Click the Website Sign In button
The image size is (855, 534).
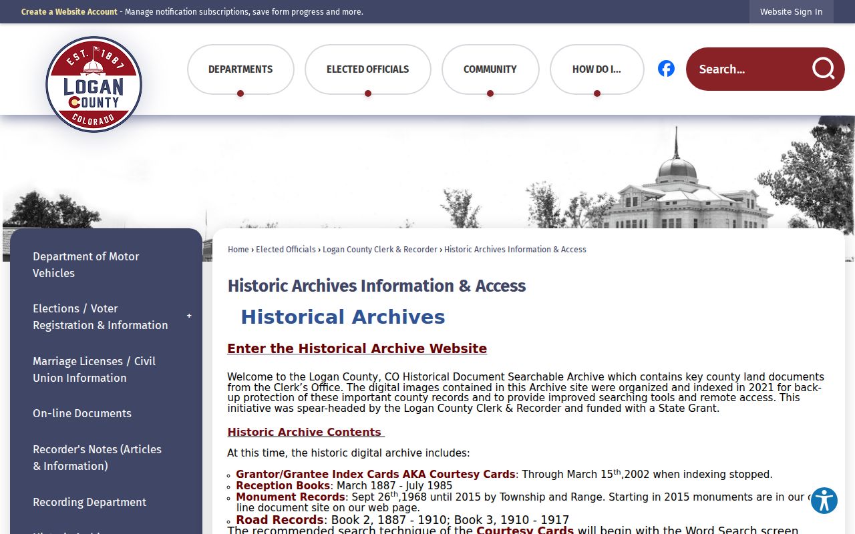tap(792, 12)
